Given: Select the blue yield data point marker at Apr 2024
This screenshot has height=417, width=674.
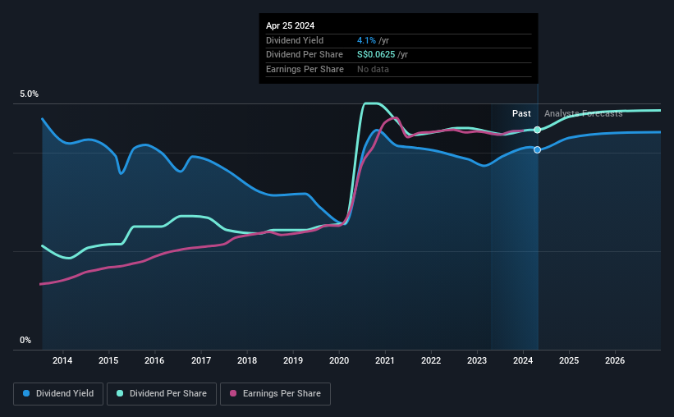Looking at the screenshot, I should pyautogui.click(x=537, y=149).
